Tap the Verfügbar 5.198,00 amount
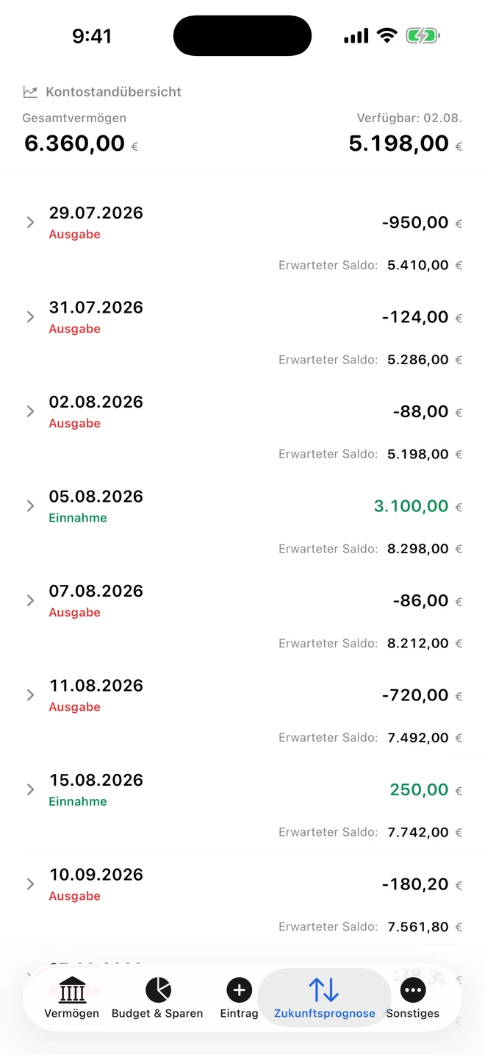 (399, 143)
